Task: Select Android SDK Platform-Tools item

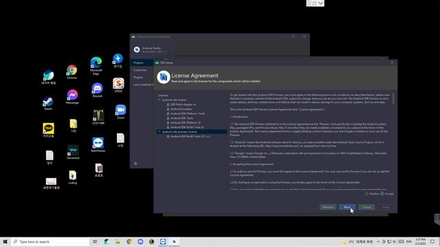Action: 188,113
